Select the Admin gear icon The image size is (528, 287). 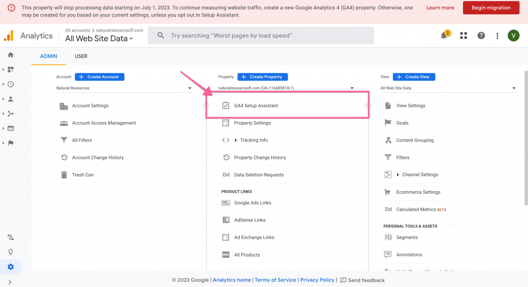click(10, 267)
